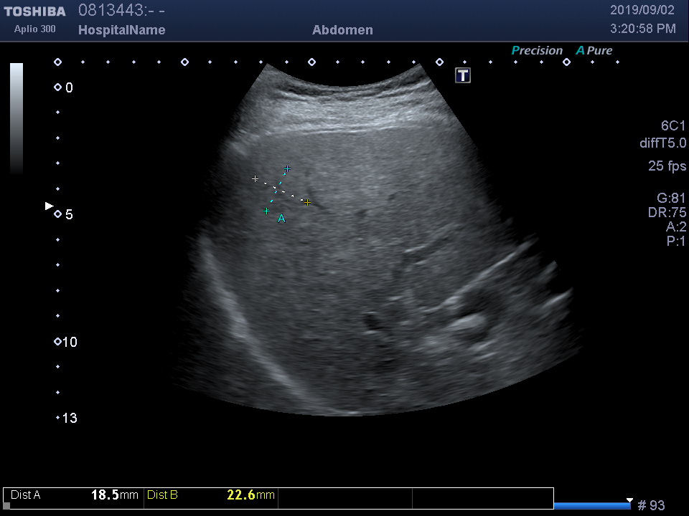Screen dimensions: 689x516
Task: Select the cyan caliper cross near label A
Action: [266, 211]
